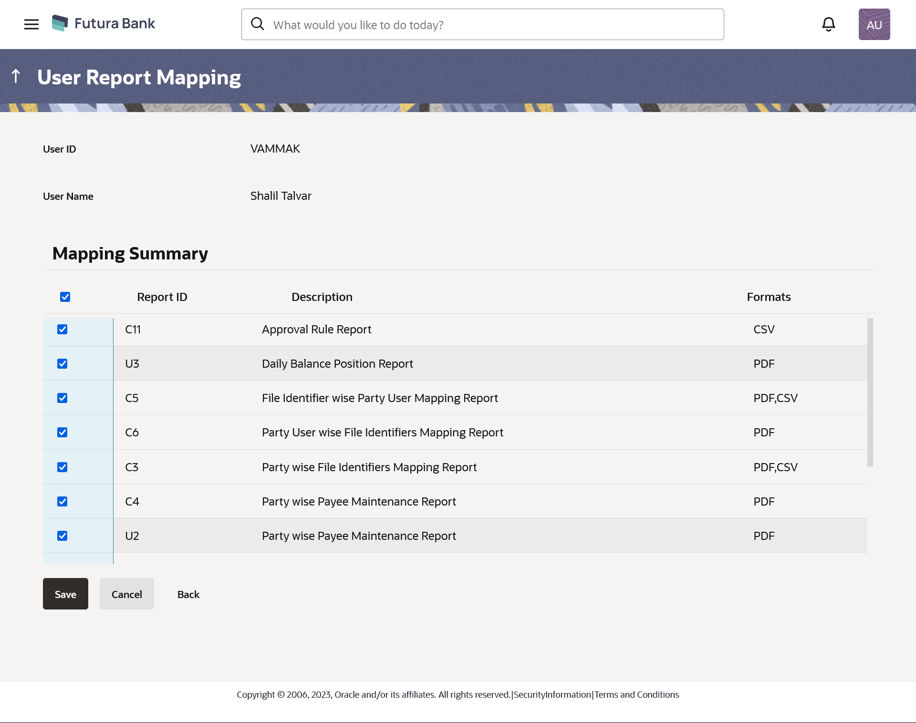This screenshot has height=723, width=916.
Task: Uncheck the U3 Daily Balance report
Action: 62,364
